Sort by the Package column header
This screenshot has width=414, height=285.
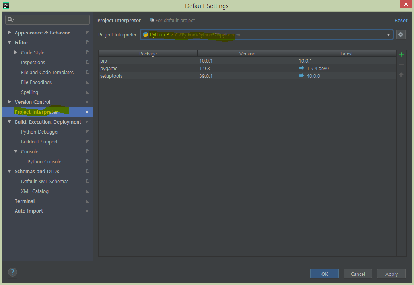point(148,54)
